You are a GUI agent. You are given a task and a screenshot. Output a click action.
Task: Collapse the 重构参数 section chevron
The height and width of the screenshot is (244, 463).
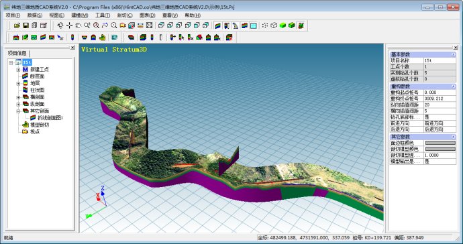coord(453,86)
